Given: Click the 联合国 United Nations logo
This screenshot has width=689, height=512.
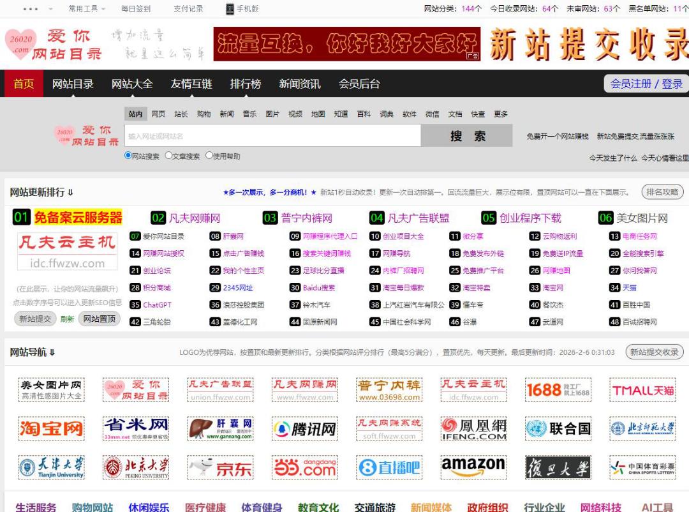Looking at the screenshot, I should tap(558, 428).
